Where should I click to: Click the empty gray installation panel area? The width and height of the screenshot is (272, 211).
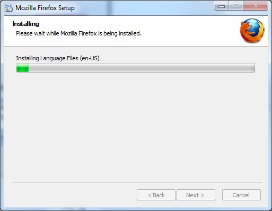click(x=136, y=127)
